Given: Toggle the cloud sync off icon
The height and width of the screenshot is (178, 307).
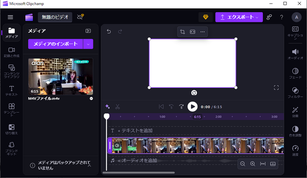Looking at the screenshot, I should 80,17.
